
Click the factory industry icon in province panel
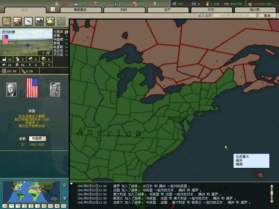point(4,59)
